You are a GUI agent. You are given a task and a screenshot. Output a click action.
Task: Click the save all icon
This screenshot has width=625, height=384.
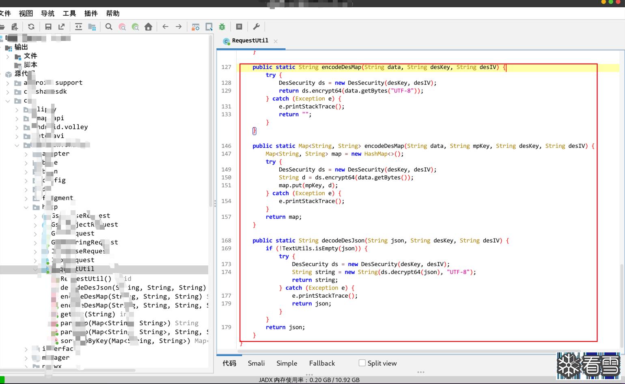pyautogui.click(x=48, y=27)
